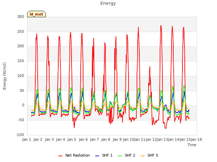Click the 0 y-axis tick label
This screenshot has width=217, height=162.
coord(23,105)
